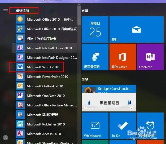Click the scroll up arrow of app list
Screen dimensions: 166x144
click(79, 5)
